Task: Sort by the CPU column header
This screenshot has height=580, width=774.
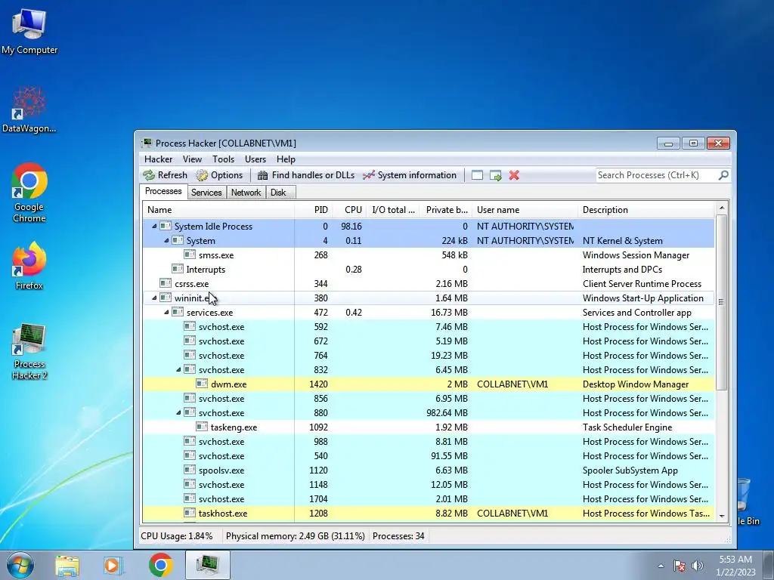Action: [349, 210]
